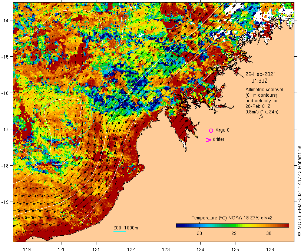This screenshot has width=304, height=252.
Task: Click the cyan 200m depth contour legend line
Action: point(120,232)
